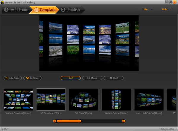
Task: Click the step 1 number circle
Action: click(6, 10)
